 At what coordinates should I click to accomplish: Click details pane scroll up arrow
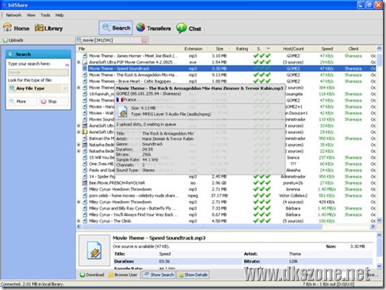pyautogui.click(x=379, y=235)
